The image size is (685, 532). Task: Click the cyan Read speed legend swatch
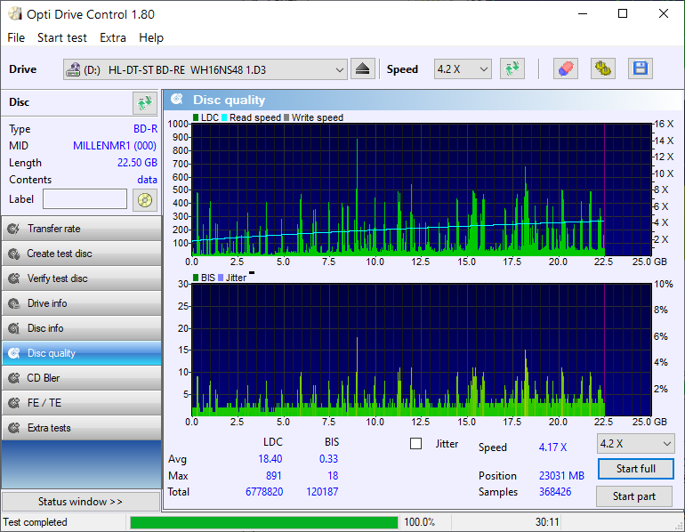point(224,117)
